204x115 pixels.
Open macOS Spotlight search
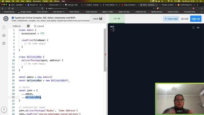pyautogui.click(x=197, y=1)
